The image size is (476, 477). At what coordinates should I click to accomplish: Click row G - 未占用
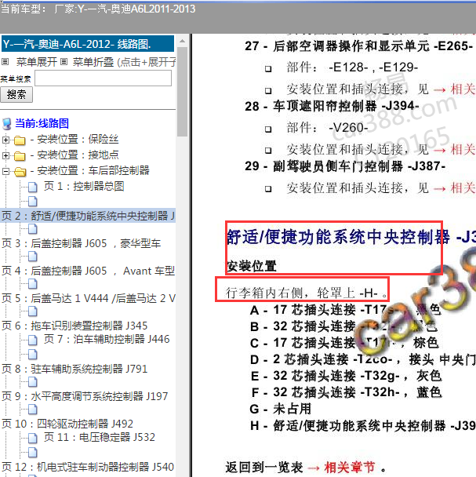point(281,409)
